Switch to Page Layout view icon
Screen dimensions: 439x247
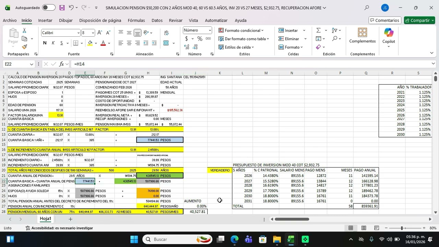pos(364,228)
